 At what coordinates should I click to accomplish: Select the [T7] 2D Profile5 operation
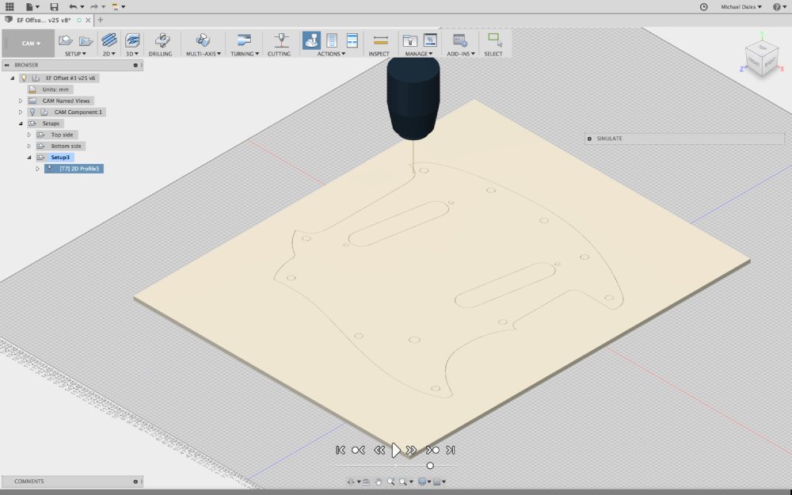pos(79,169)
